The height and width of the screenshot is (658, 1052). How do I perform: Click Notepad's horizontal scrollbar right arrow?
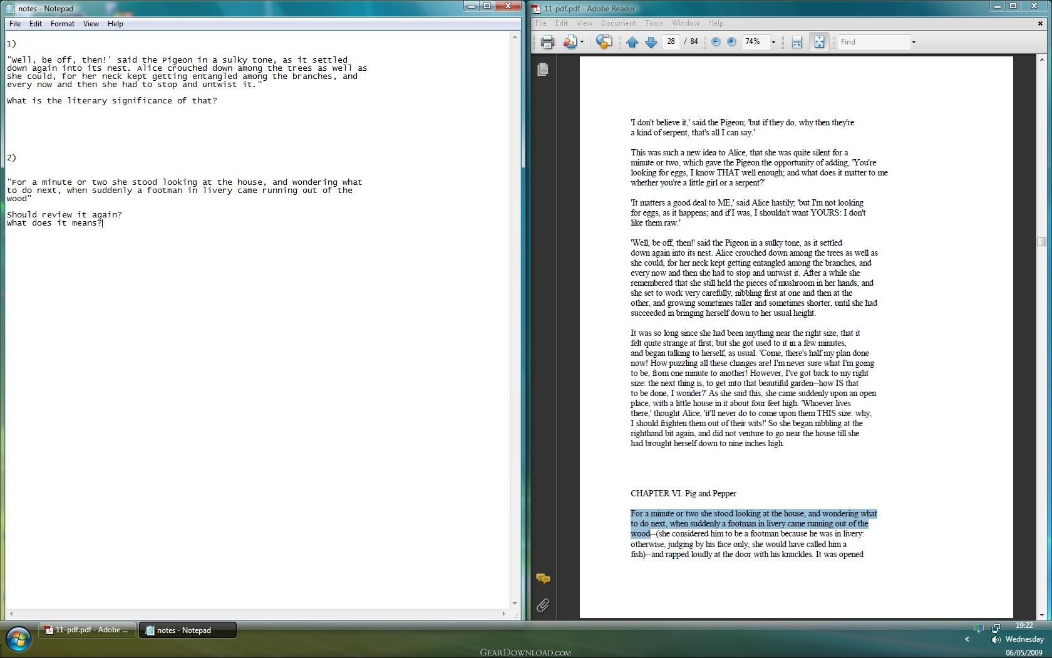click(x=503, y=614)
